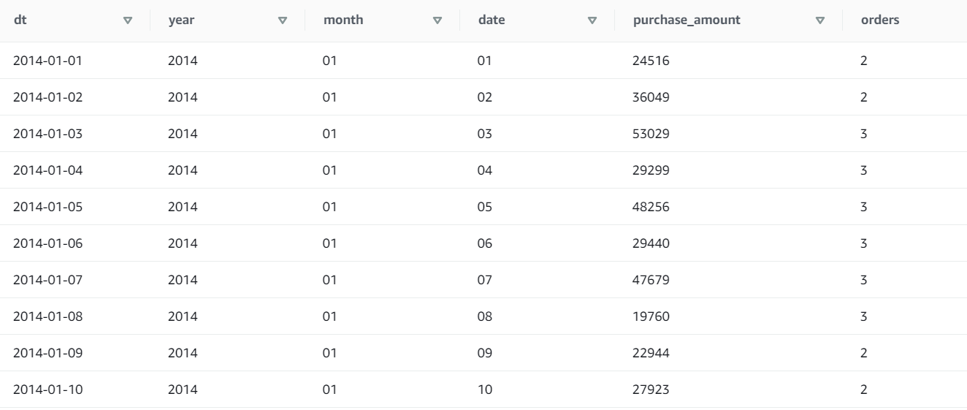
Task: Click the "dt" column header text
Action: [x=18, y=20]
